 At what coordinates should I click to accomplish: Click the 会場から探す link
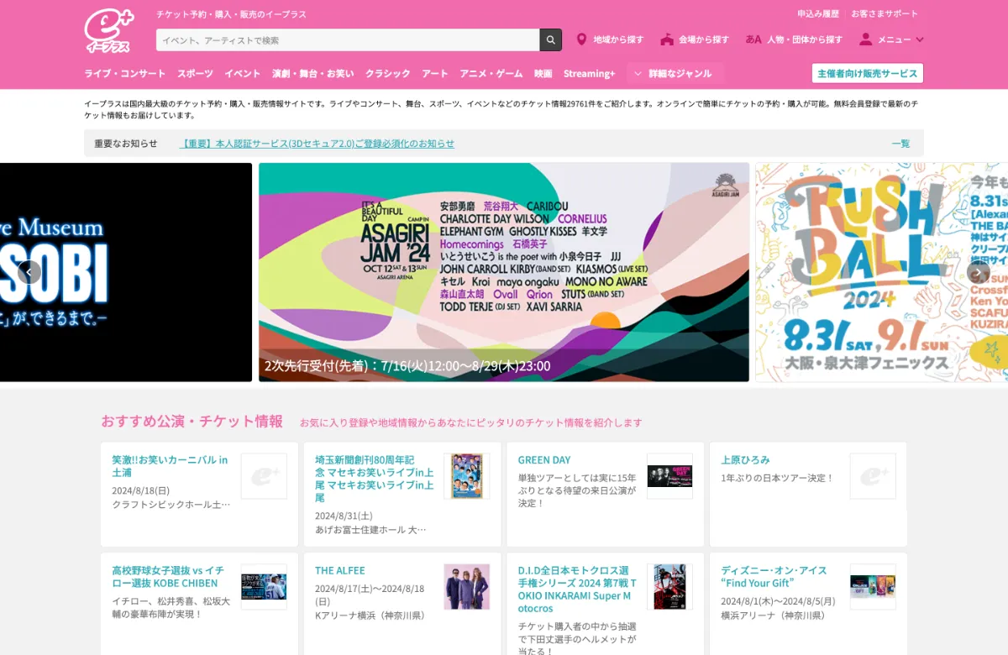coord(704,39)
